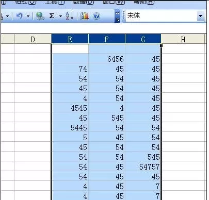Open the AutoSum functions dropdown arrow
Image resolution: width=209 pixels, height=200 pixels.
(x=60, y=16)
